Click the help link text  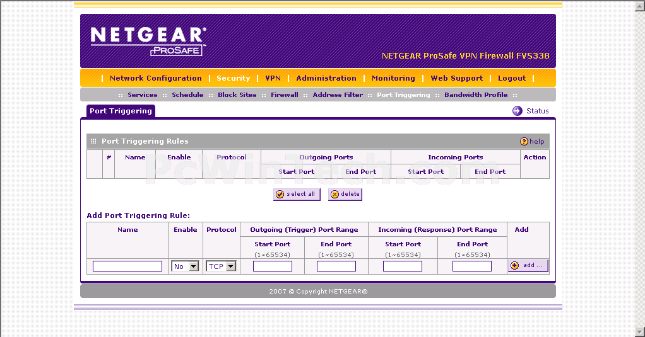pyautogui.click(x=537, y=141)
